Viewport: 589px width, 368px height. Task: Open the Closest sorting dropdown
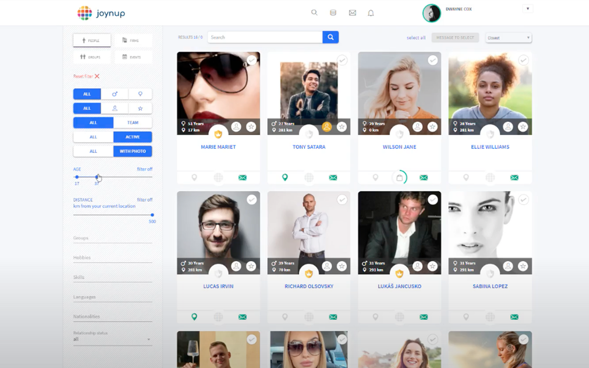[508, 37]
